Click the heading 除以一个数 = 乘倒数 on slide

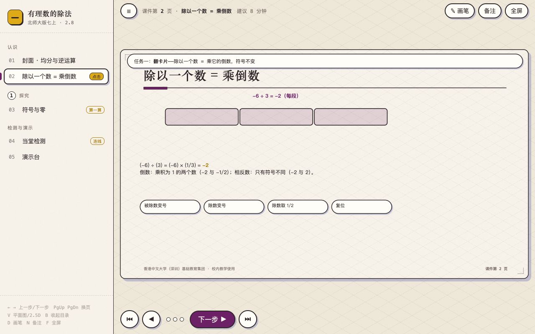(201, 76)
